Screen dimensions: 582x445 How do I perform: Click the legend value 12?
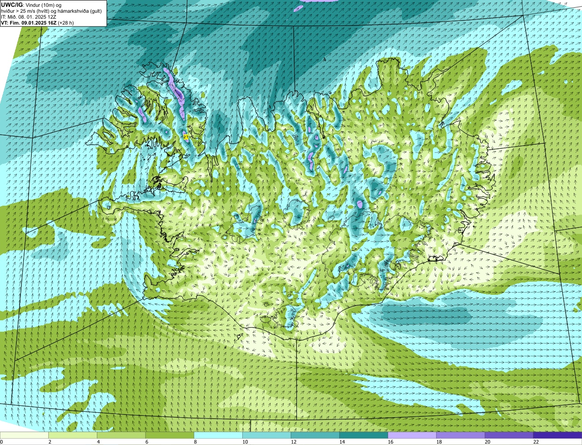coord(294,442)
